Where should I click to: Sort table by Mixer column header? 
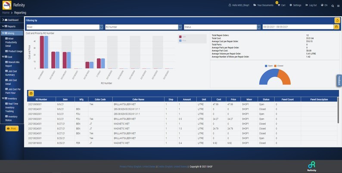tap(249, 99)
